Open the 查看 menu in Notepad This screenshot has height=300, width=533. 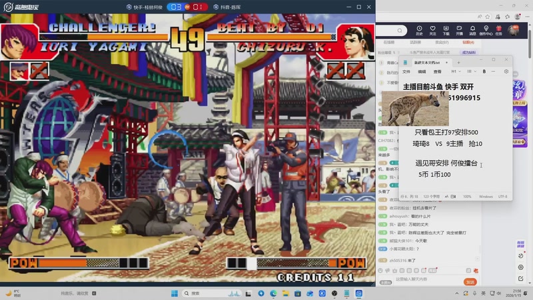tap(438, 72)
